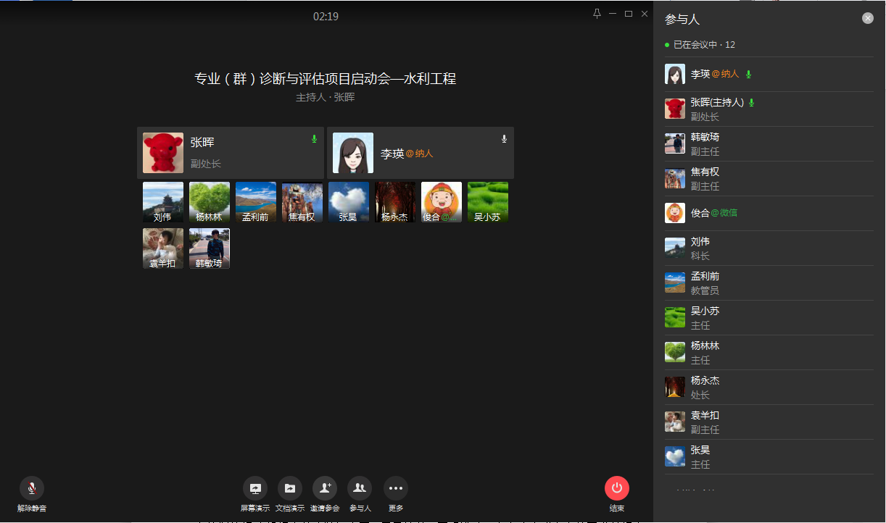Click 张晖(主持人) mic icon in list
The height and width of the screenshot is (523, 886).
751,103
